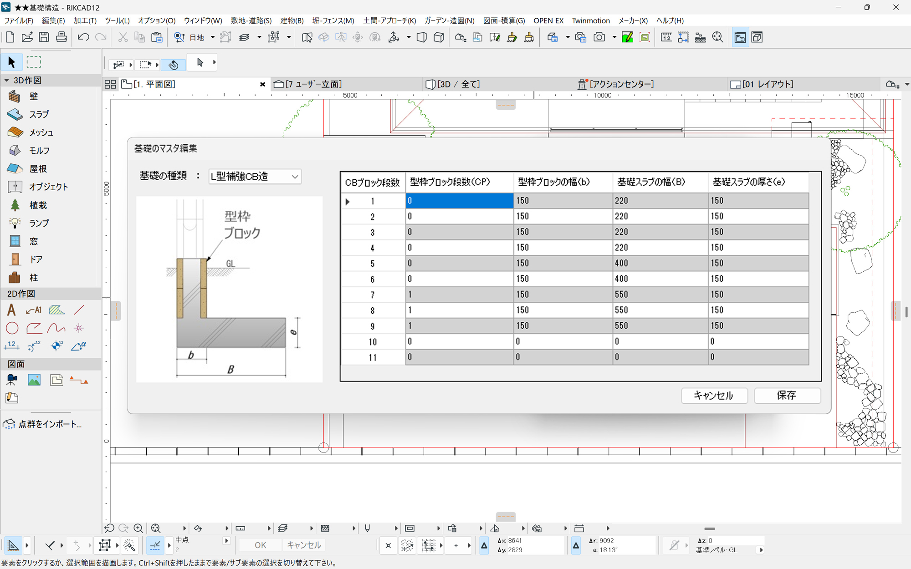Select the 壁 (wall) tool
Viewport: 911px width, 569px height.
27,96
